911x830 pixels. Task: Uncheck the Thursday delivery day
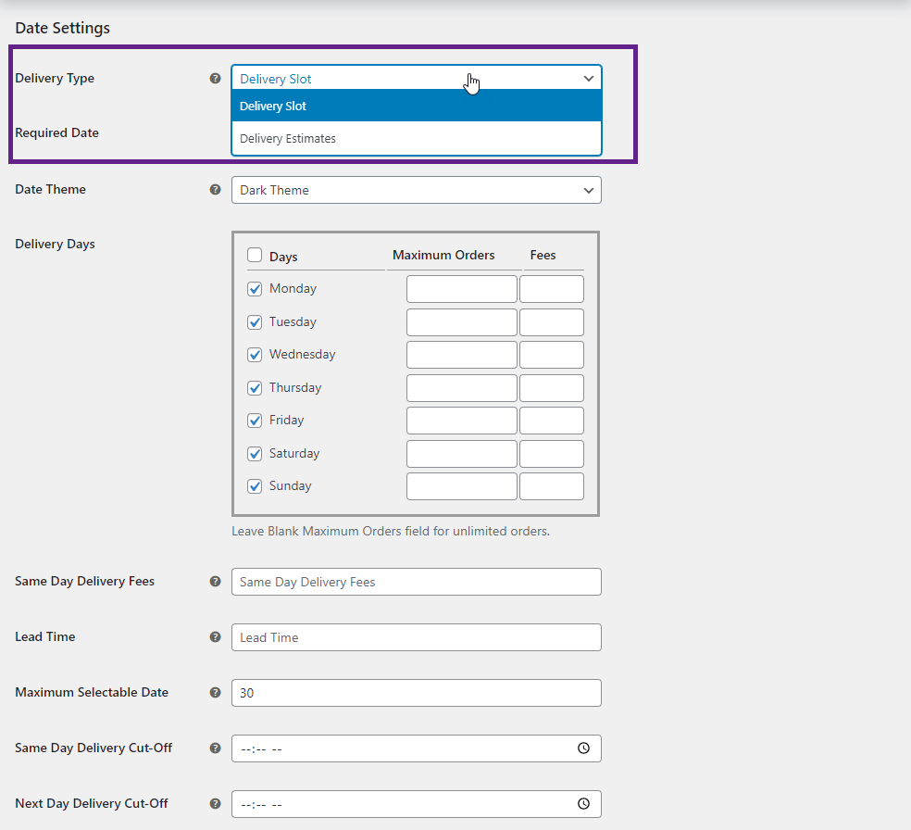click(255, 388)
